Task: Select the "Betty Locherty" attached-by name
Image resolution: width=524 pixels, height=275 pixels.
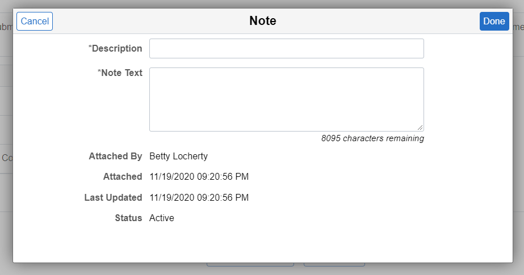Action: pos(178,156)
